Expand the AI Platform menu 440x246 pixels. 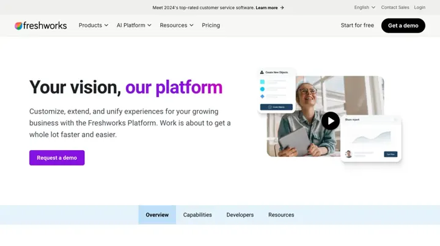pyautogui.click(x=134, y=25)
